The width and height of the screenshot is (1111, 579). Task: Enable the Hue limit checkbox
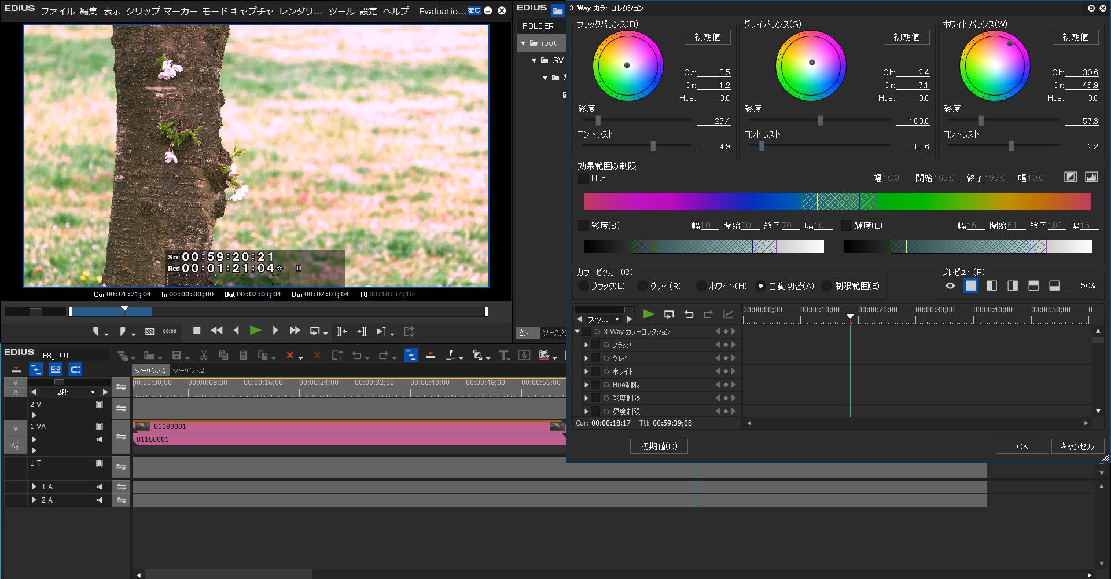(x=583, y=178)
